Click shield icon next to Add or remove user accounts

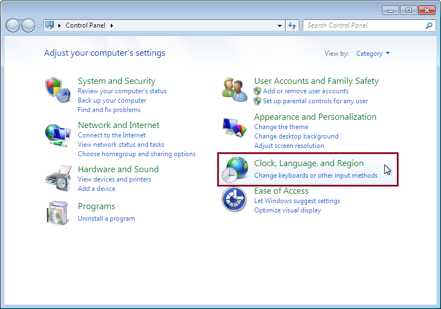[257, 91]
